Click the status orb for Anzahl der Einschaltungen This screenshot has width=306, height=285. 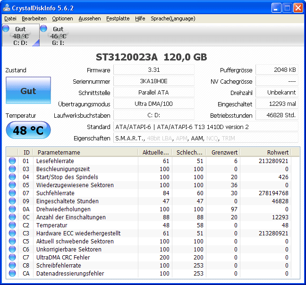(x=12, y=217)
